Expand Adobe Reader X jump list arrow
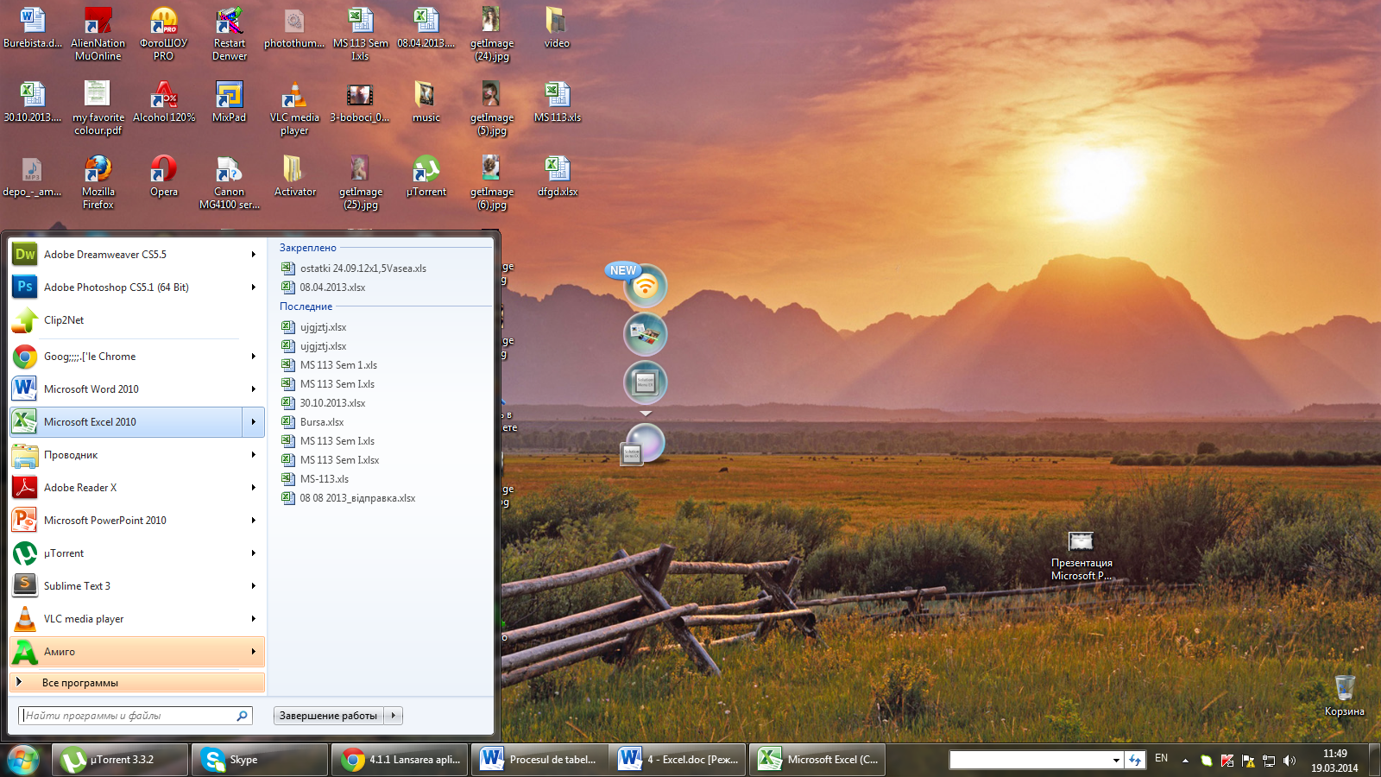 [254, 488]
